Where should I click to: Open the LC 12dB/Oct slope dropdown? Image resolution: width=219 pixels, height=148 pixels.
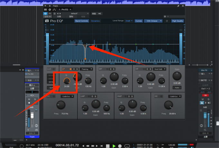click(x=67, y=97)
